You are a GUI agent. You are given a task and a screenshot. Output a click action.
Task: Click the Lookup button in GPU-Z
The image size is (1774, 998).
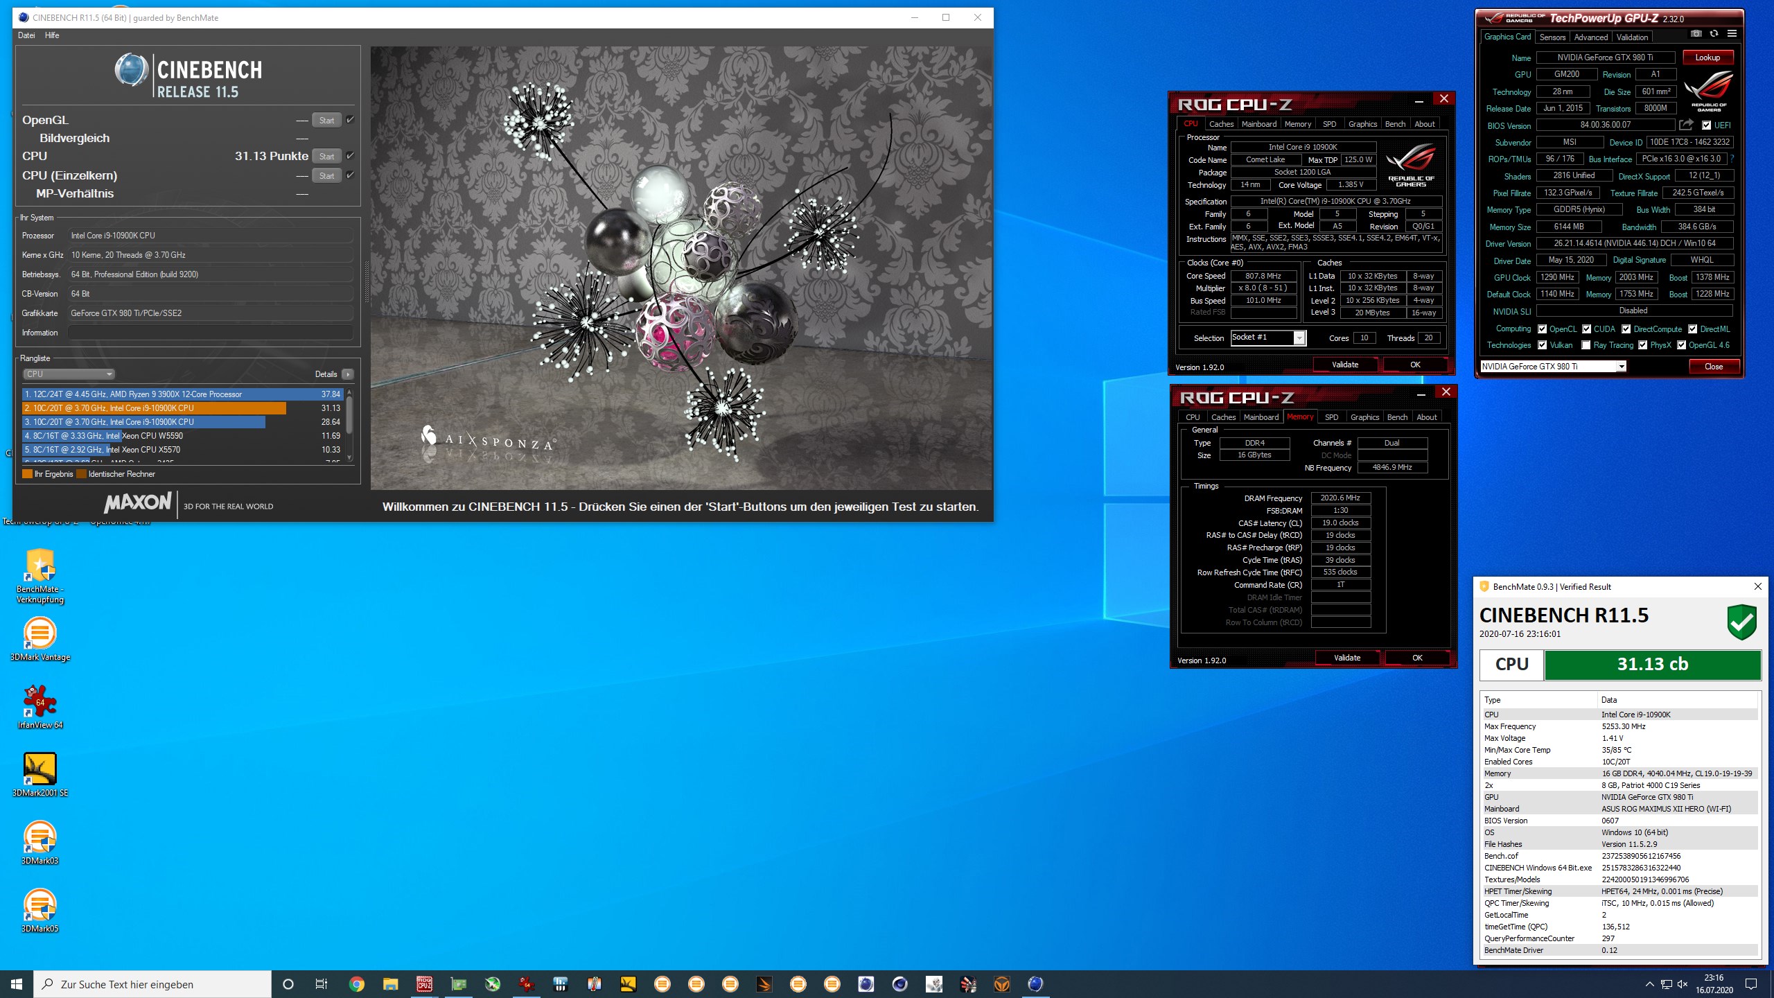tap(1707, 57)
